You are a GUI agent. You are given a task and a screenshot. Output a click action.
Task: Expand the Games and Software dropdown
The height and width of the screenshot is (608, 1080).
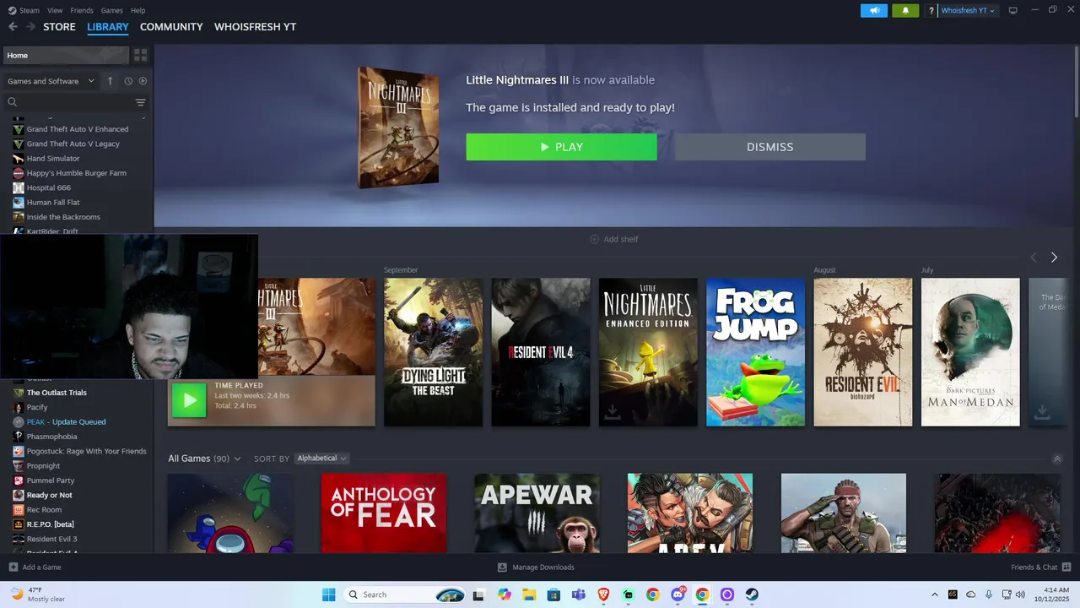(x=51, y=81)
